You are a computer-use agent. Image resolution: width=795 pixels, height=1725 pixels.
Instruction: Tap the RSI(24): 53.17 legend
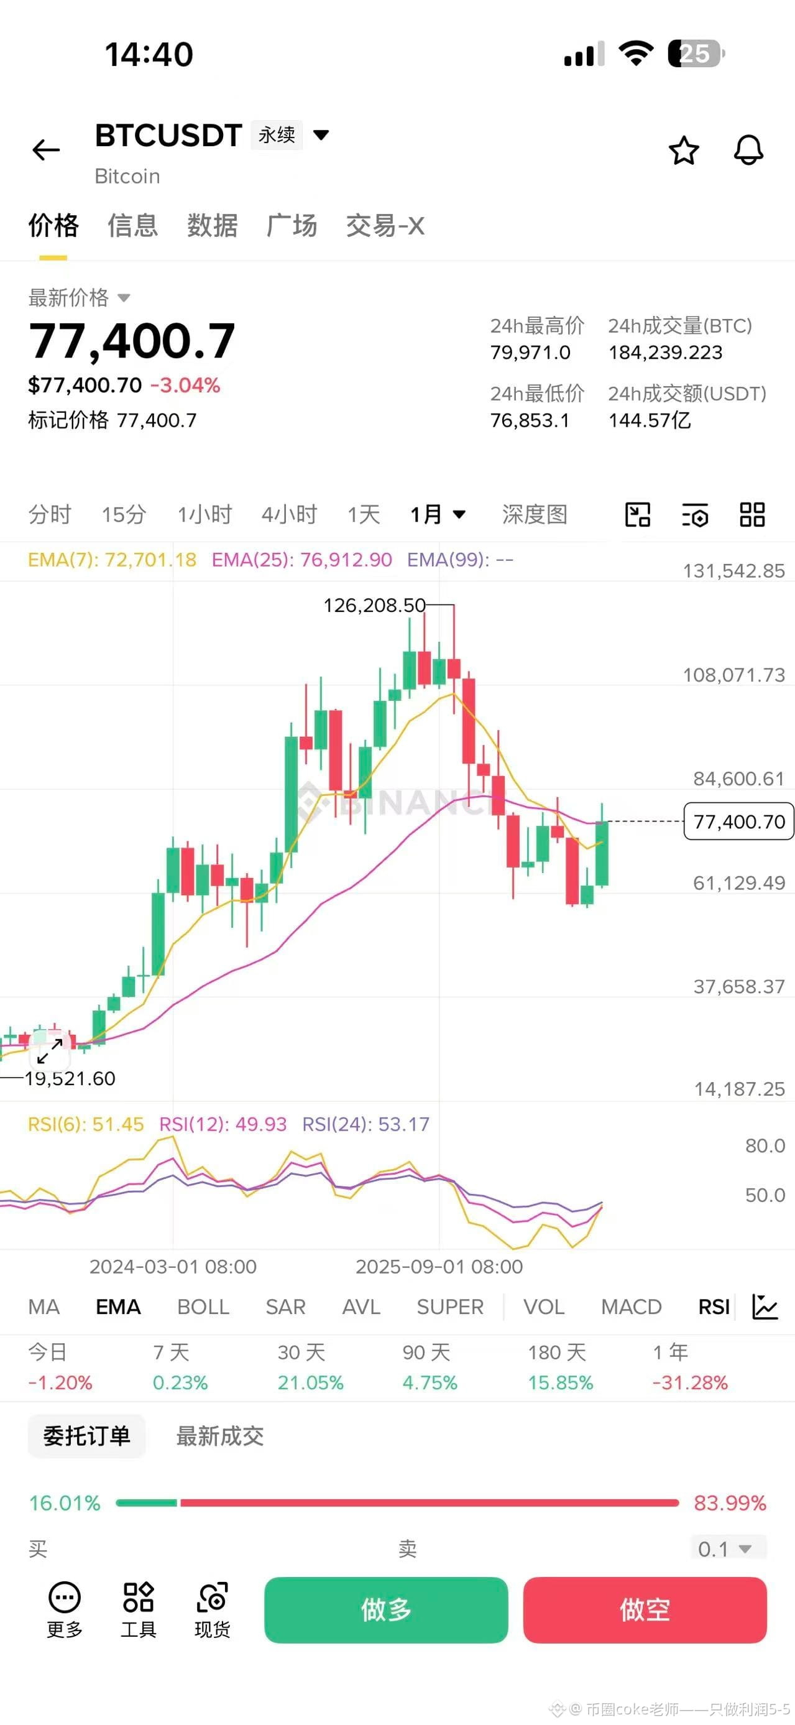[x=366, y=1124]
